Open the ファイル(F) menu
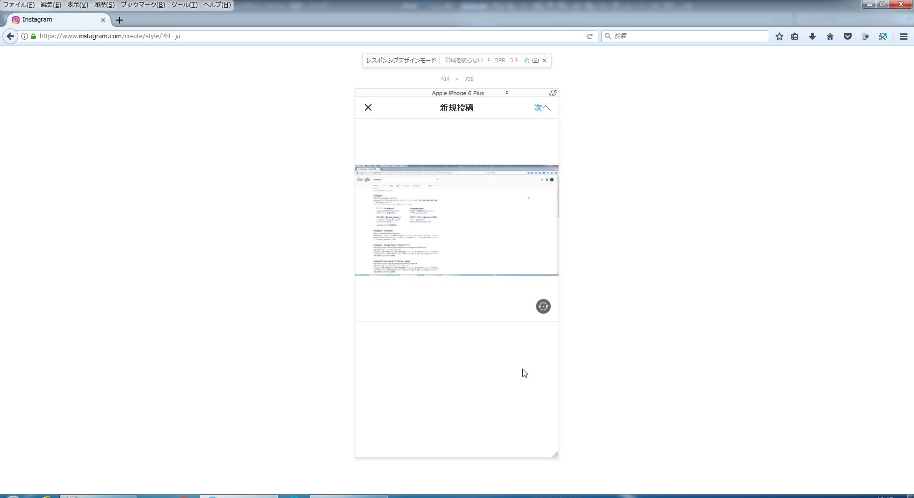This screenshot has height=498, width=914. [19, 5]
